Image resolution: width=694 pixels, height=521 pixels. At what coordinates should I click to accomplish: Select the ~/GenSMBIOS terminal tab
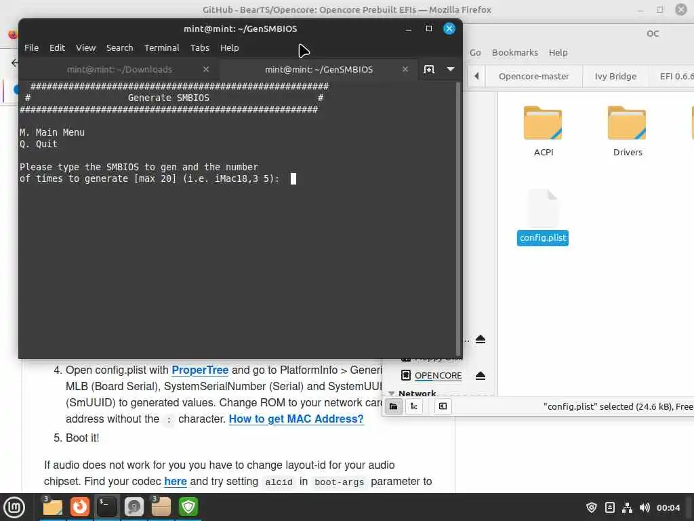tap(319, 70)
